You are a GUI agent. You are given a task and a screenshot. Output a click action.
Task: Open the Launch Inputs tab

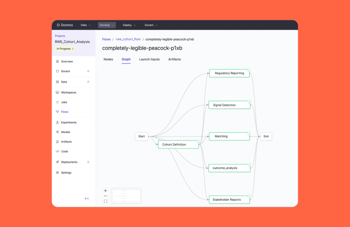(149, 59)
